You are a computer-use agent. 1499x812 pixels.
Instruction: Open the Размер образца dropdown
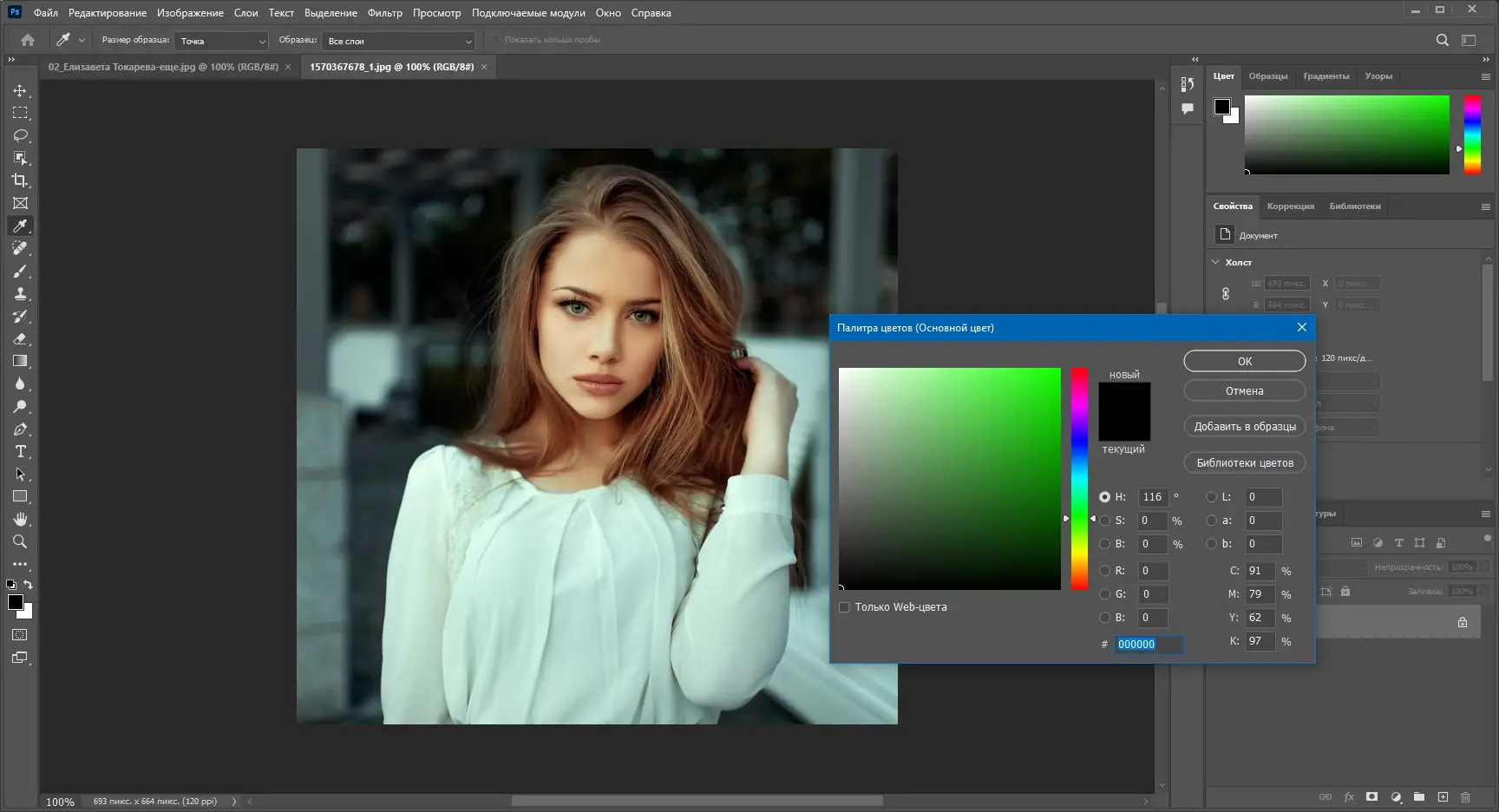coord(221,41)
